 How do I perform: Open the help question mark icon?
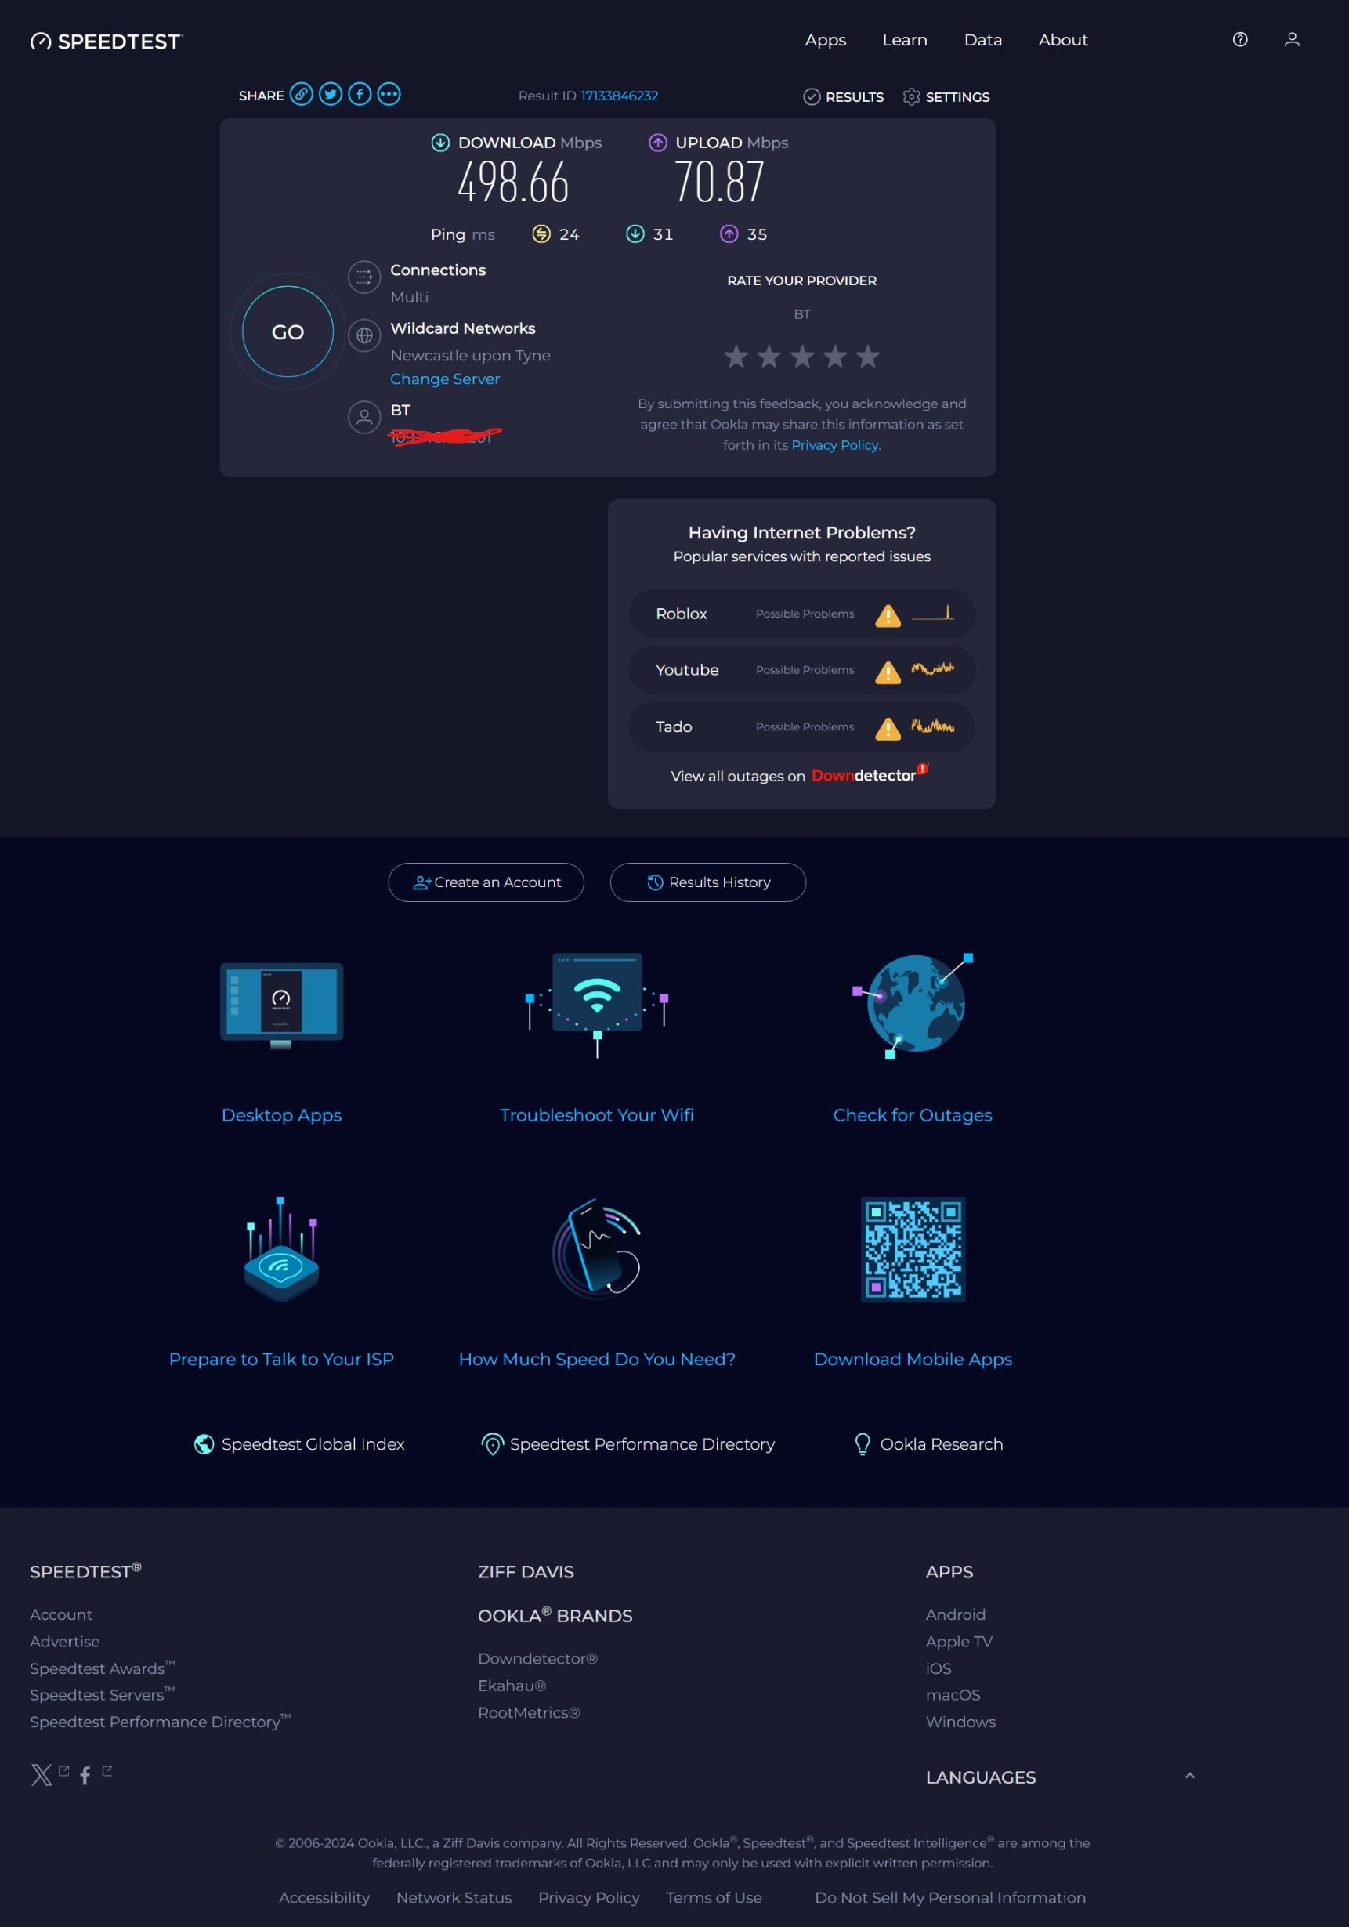[x=1239, y=39]
